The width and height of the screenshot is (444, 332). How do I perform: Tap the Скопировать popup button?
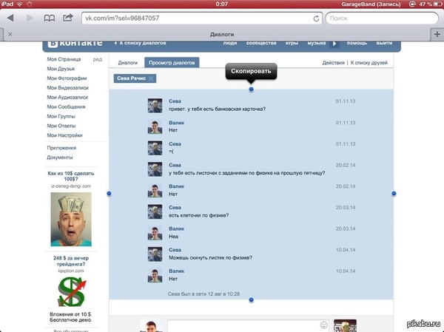(251, 72)
